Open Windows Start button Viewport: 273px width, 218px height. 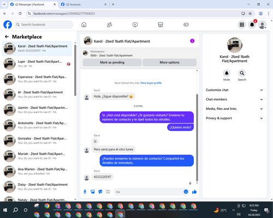click(x=5, y=210)
